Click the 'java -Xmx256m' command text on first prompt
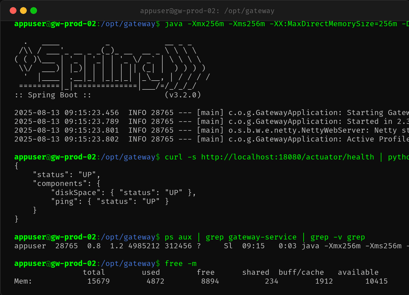 tap(195, 24)
